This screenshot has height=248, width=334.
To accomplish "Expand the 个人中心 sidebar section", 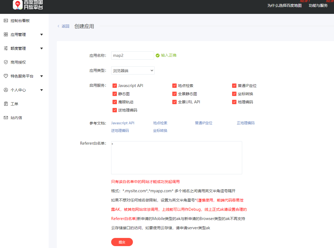I will [41, 90].
